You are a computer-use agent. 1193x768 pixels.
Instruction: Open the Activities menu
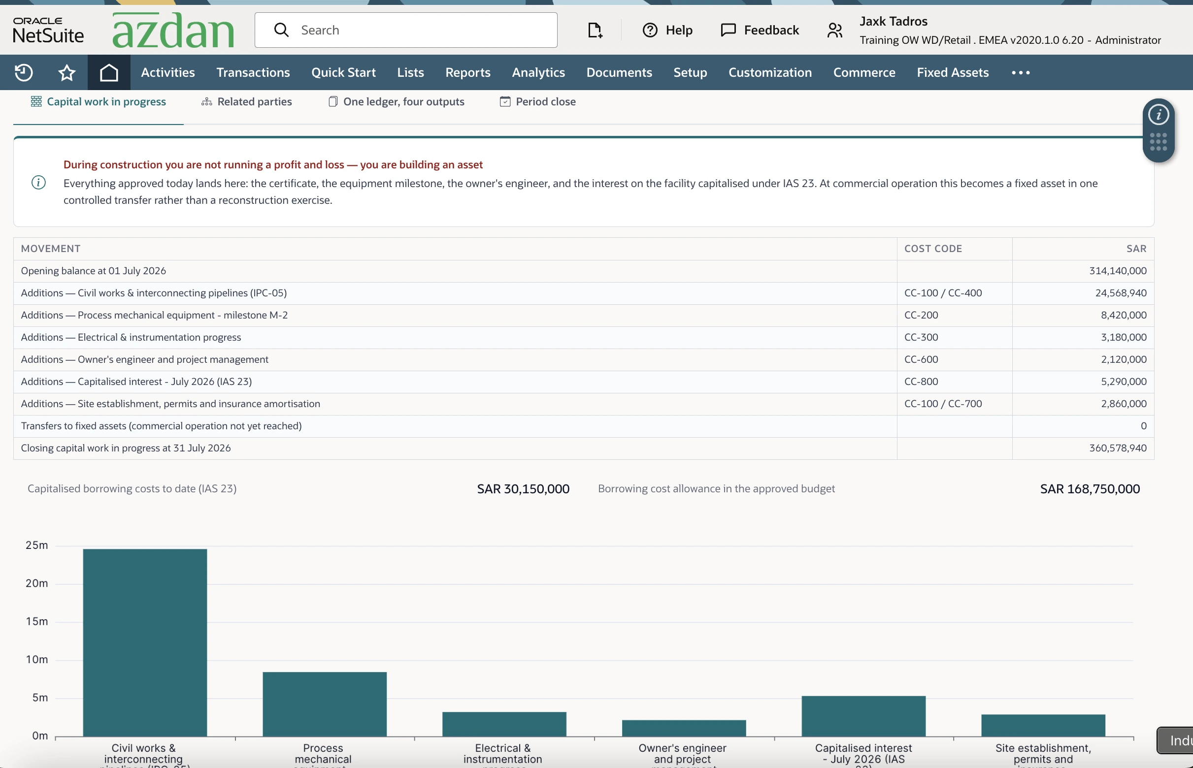[167, 72]
